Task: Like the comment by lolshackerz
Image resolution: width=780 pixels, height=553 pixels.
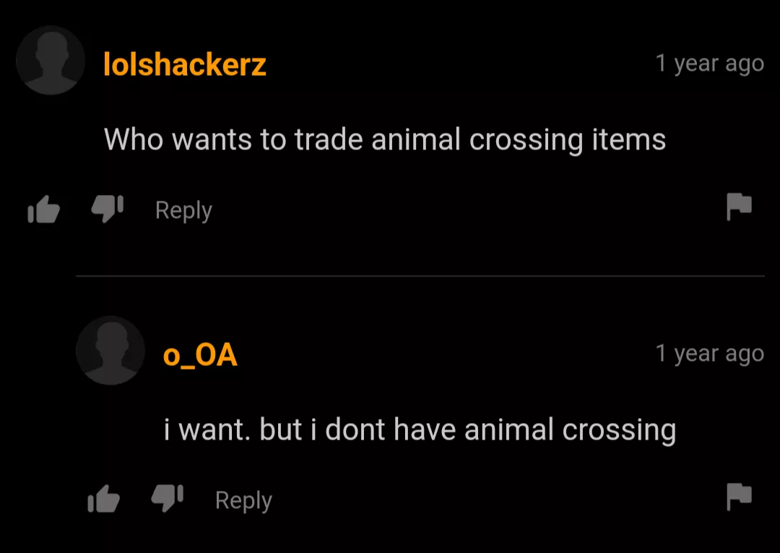Action: (x=44, y=209)
